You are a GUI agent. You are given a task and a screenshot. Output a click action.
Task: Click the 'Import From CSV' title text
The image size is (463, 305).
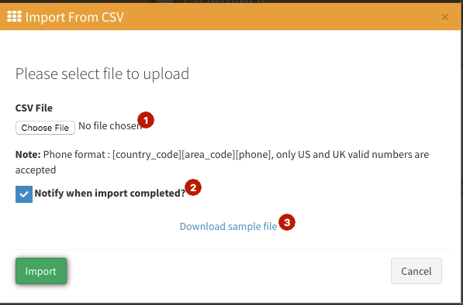click(x=74, y=17)
